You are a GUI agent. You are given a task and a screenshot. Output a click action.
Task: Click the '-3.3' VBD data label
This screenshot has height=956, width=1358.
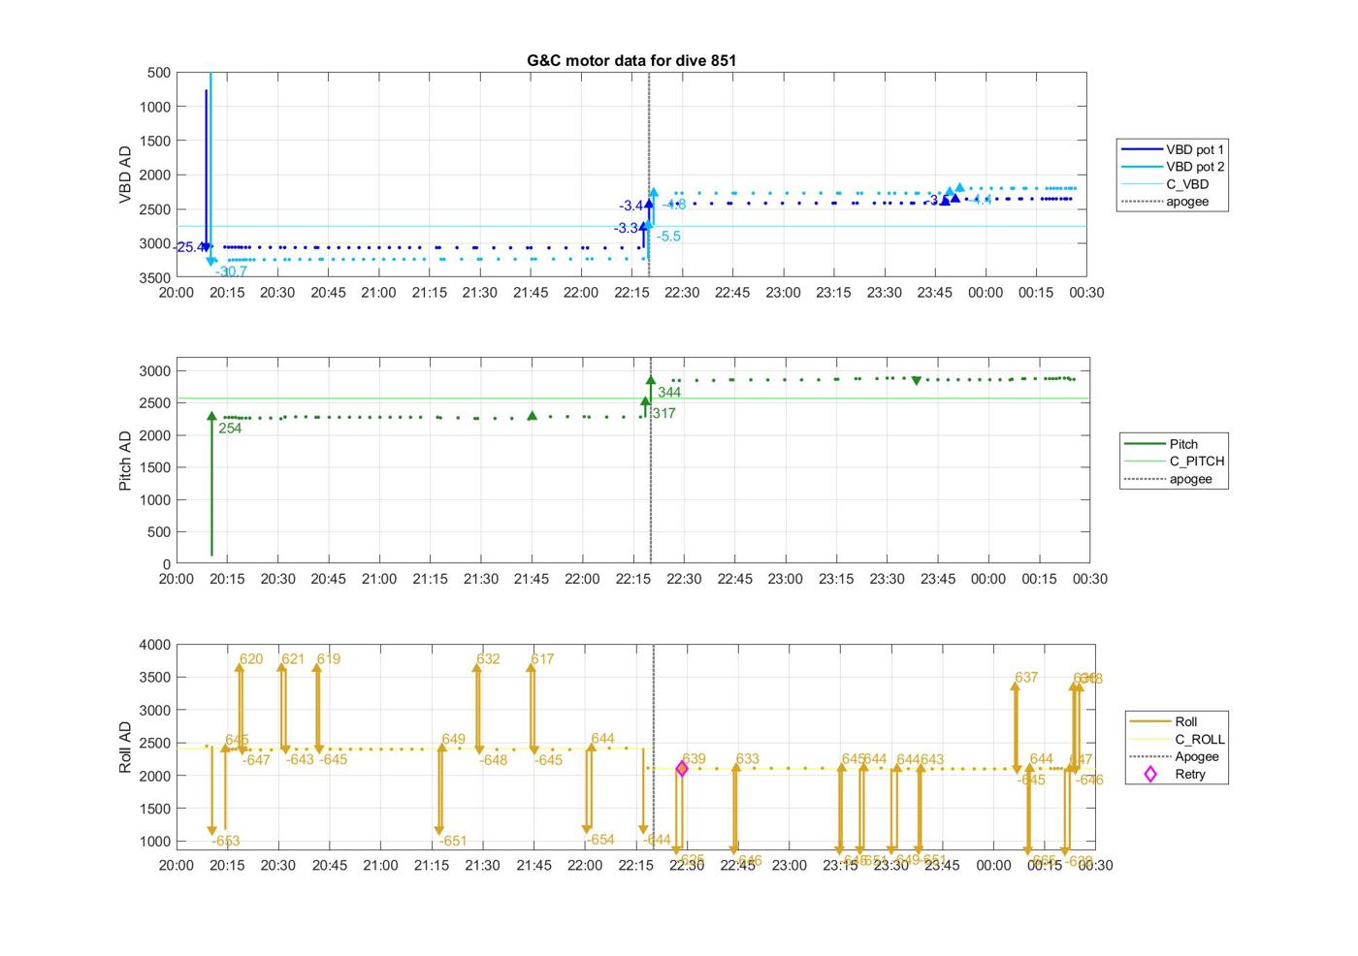point(626,228)
